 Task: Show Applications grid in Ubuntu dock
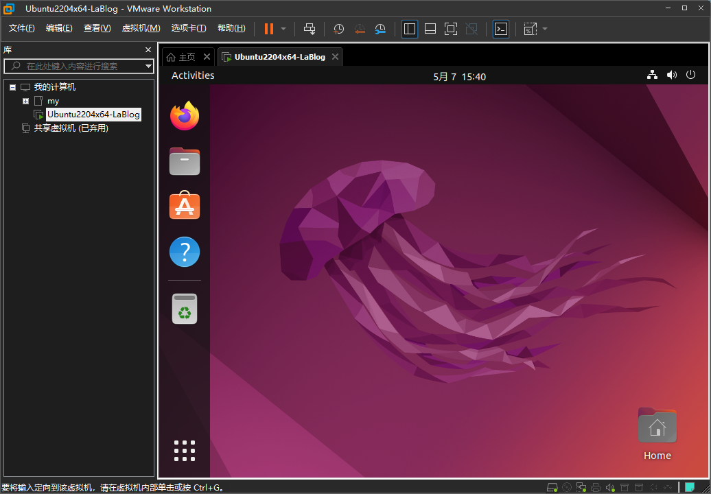pos(185,451)
